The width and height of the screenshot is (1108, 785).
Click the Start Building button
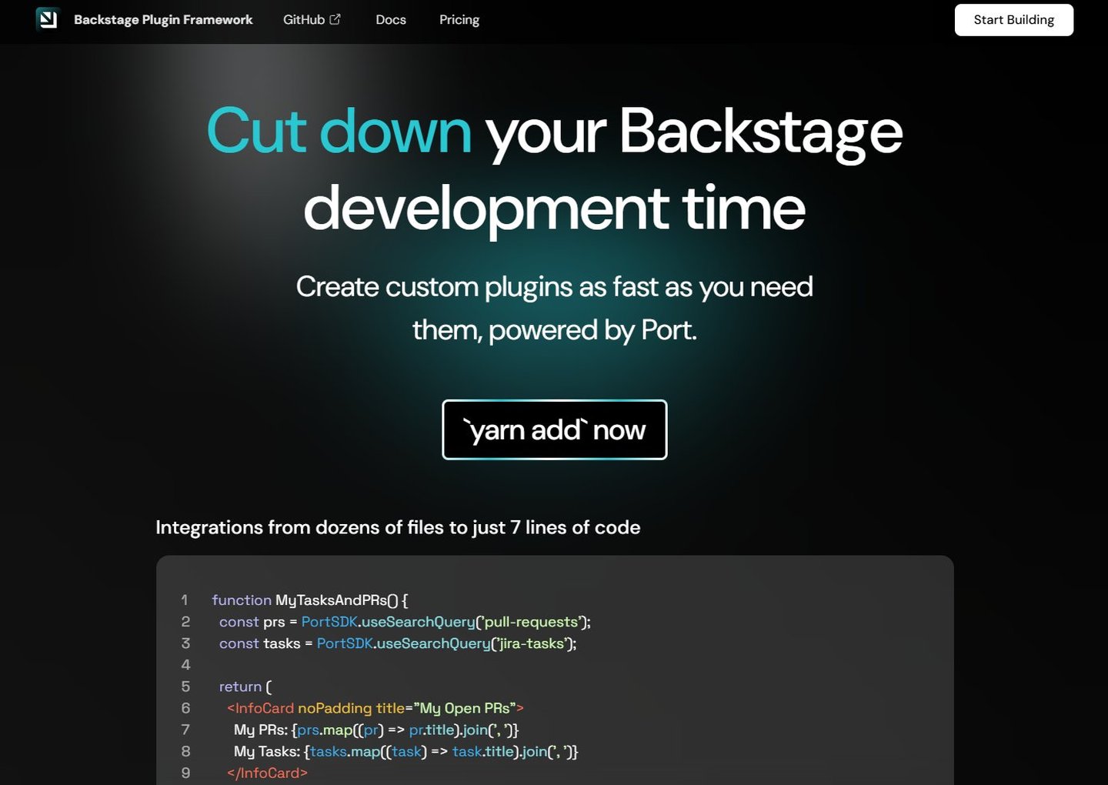coord(1014,20)
